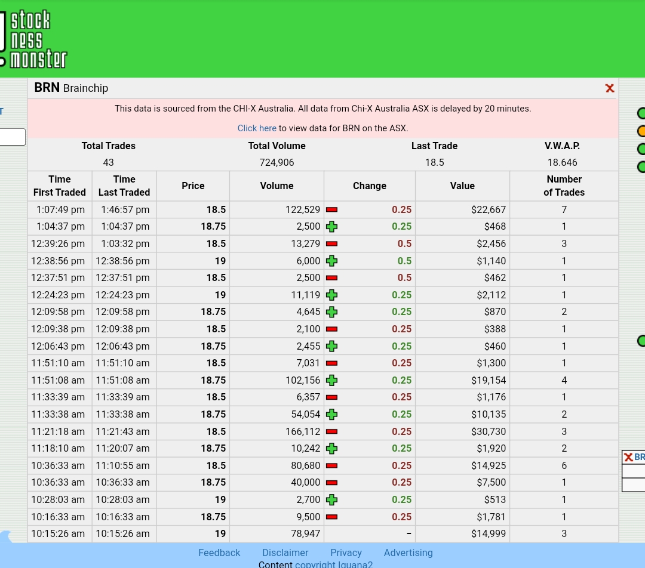This screenshot has width=645, height=568.
Task: Click the red minus icon in the 12:37:51 pm row
Action: click(x=331, y=278)
